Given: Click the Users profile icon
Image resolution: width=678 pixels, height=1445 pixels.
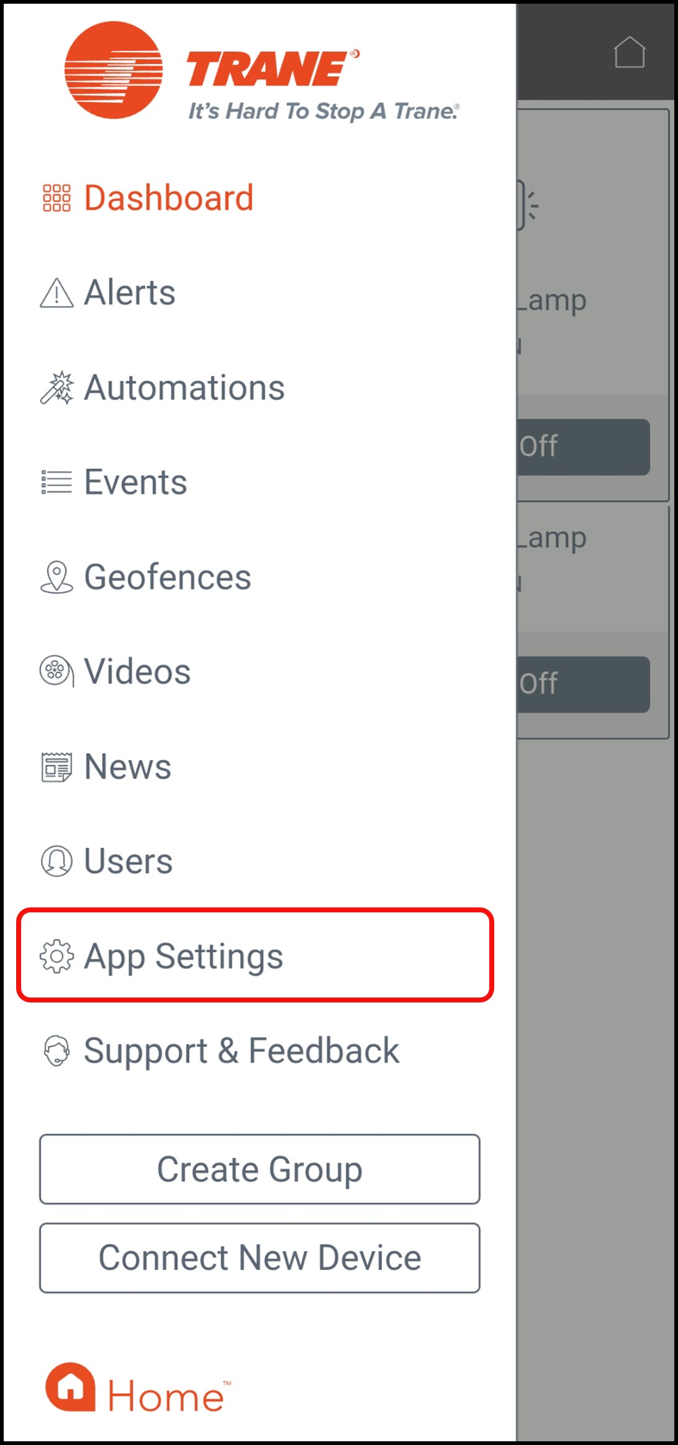Looking at the screenshot, I should (x=56, y=861).
